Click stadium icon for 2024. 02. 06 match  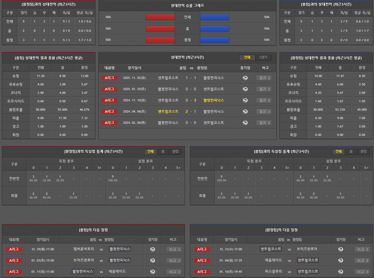(245, 123)
